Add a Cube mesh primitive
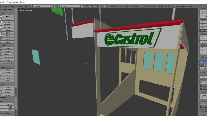Image resolution: width=207 pixels, height=116 pixels. 8,19
